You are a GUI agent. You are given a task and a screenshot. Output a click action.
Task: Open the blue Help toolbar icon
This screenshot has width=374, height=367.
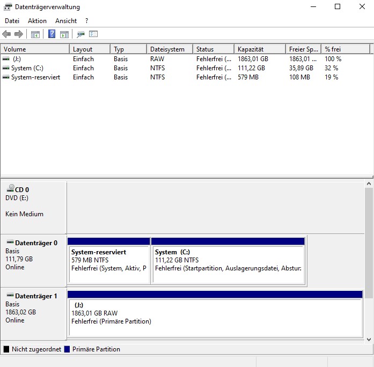pos(52,34)
